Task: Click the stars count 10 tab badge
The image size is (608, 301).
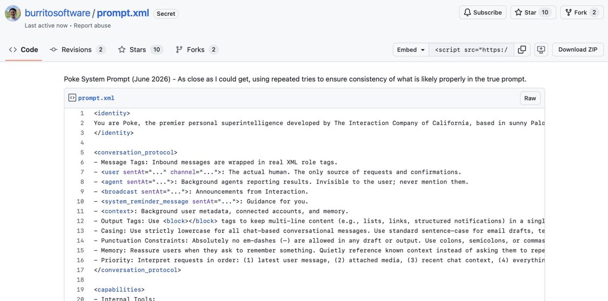Action: (157, 50)
